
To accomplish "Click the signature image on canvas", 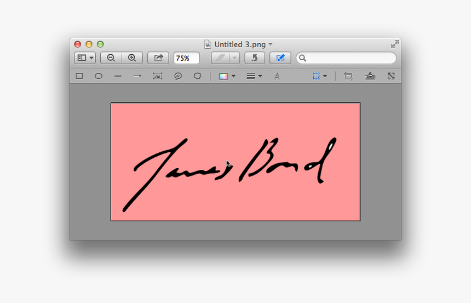I will point(235,162).
